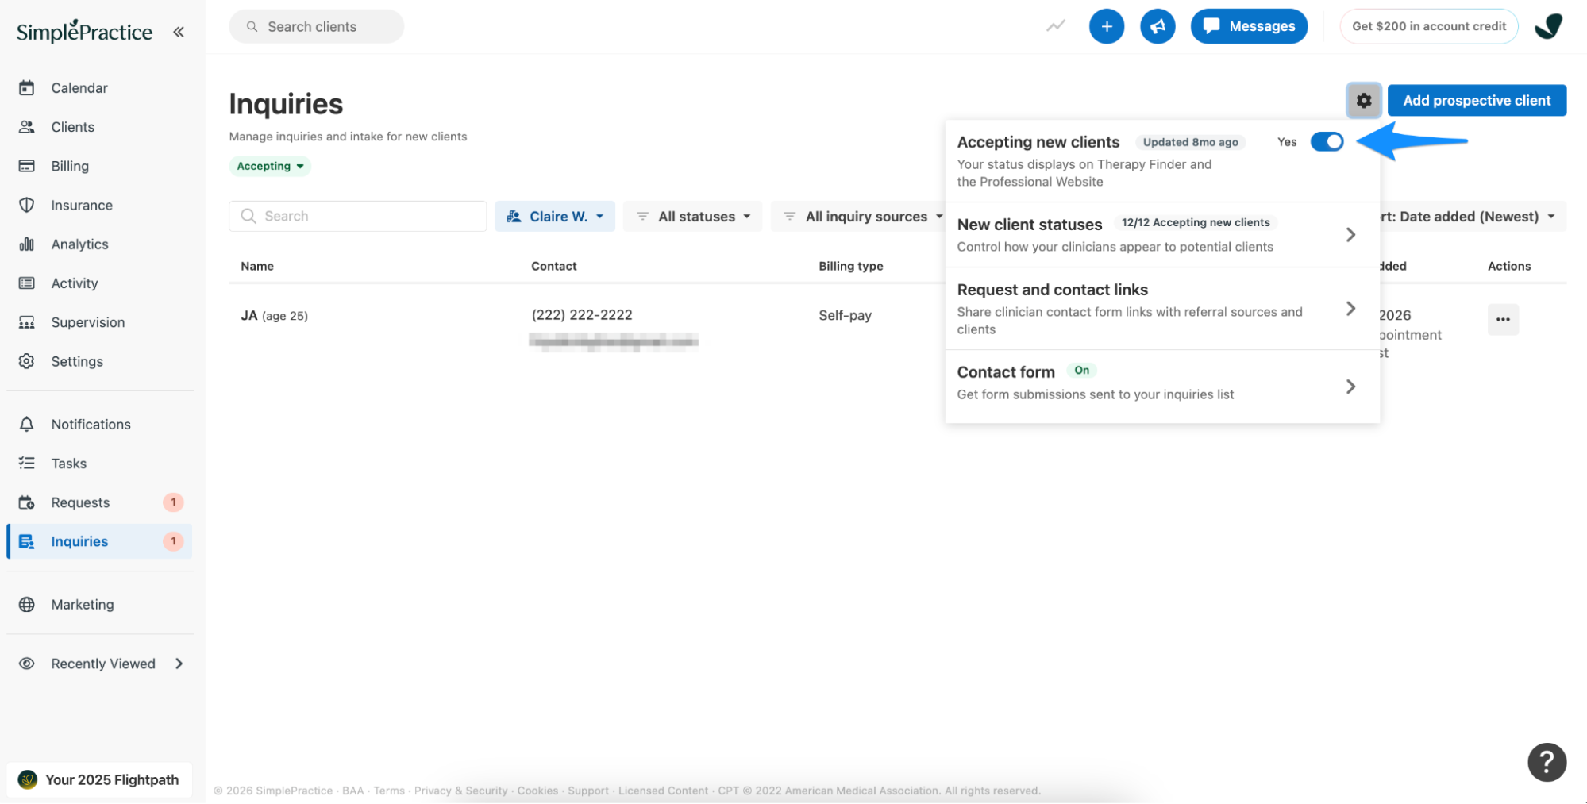This screenshot has height=804, width=1587.
Task: Click the Search clients field
Action: (x=317, y=26)
